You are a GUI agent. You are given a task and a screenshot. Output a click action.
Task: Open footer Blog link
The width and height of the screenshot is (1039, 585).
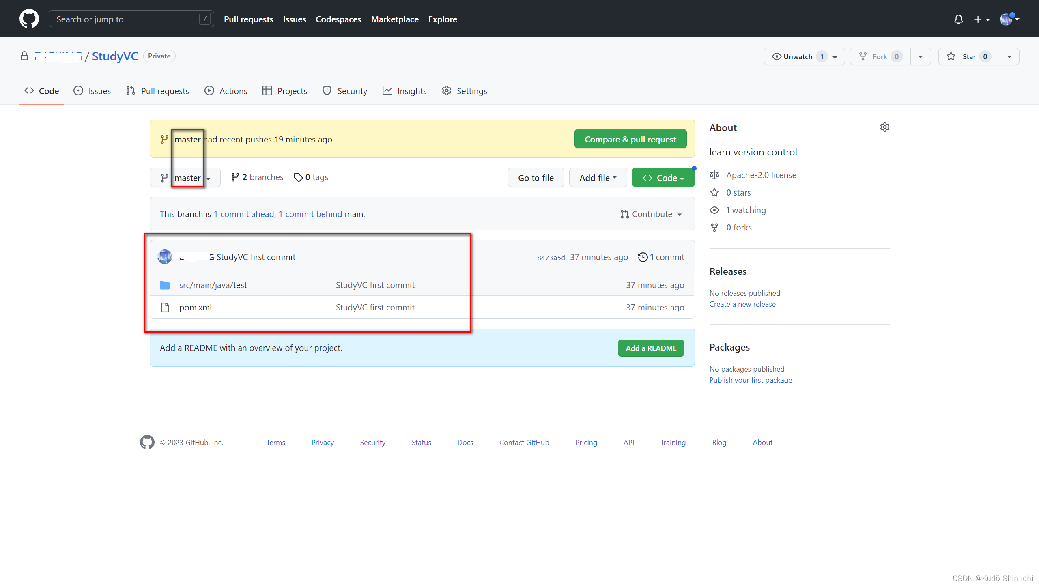click(x=719, y=443)
